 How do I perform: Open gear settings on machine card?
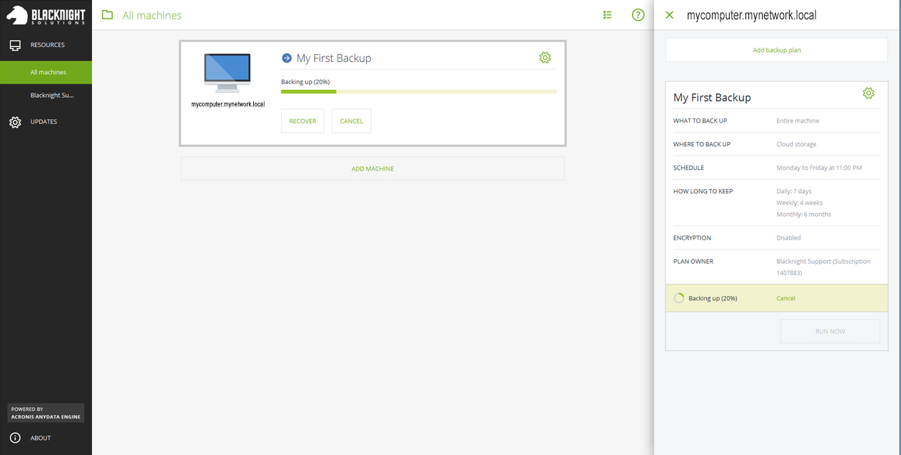click(x=545, y=58)
